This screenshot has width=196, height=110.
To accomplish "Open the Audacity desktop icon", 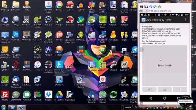I will pos(81,5).
